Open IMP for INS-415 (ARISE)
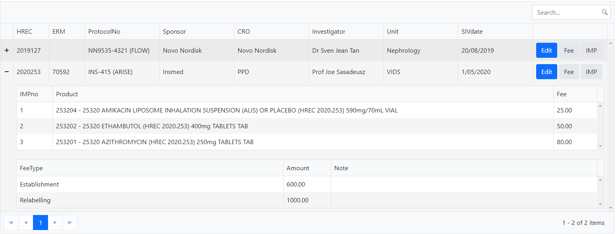 coord(591,72)
